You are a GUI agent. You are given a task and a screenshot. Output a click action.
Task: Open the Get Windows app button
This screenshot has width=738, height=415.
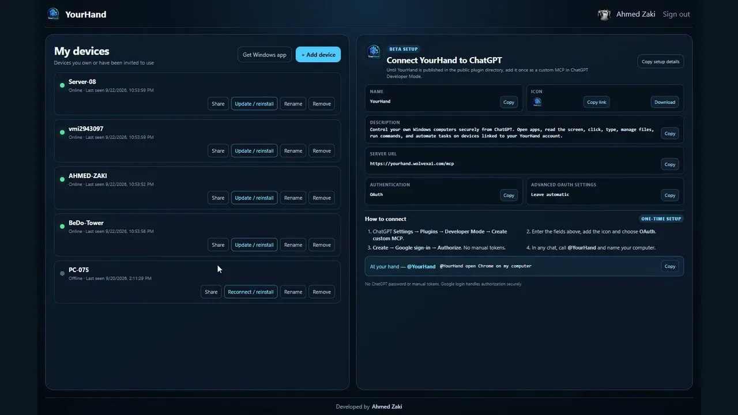click(265, 55)
